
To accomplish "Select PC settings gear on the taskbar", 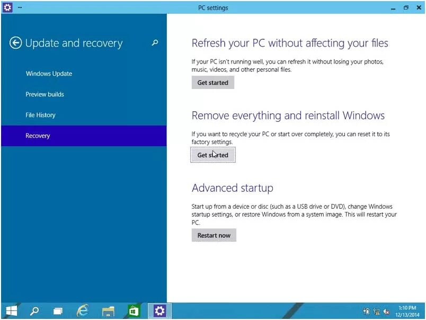I will tap(159, 311).
